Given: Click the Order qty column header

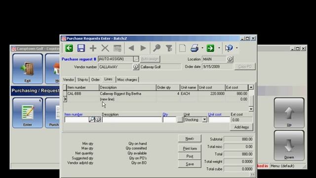Looking at the screenshot, I should [x=168, y=88].
